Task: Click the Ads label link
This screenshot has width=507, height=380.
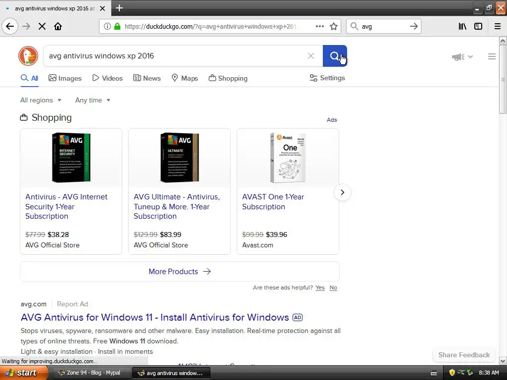Action: [332, 120]
